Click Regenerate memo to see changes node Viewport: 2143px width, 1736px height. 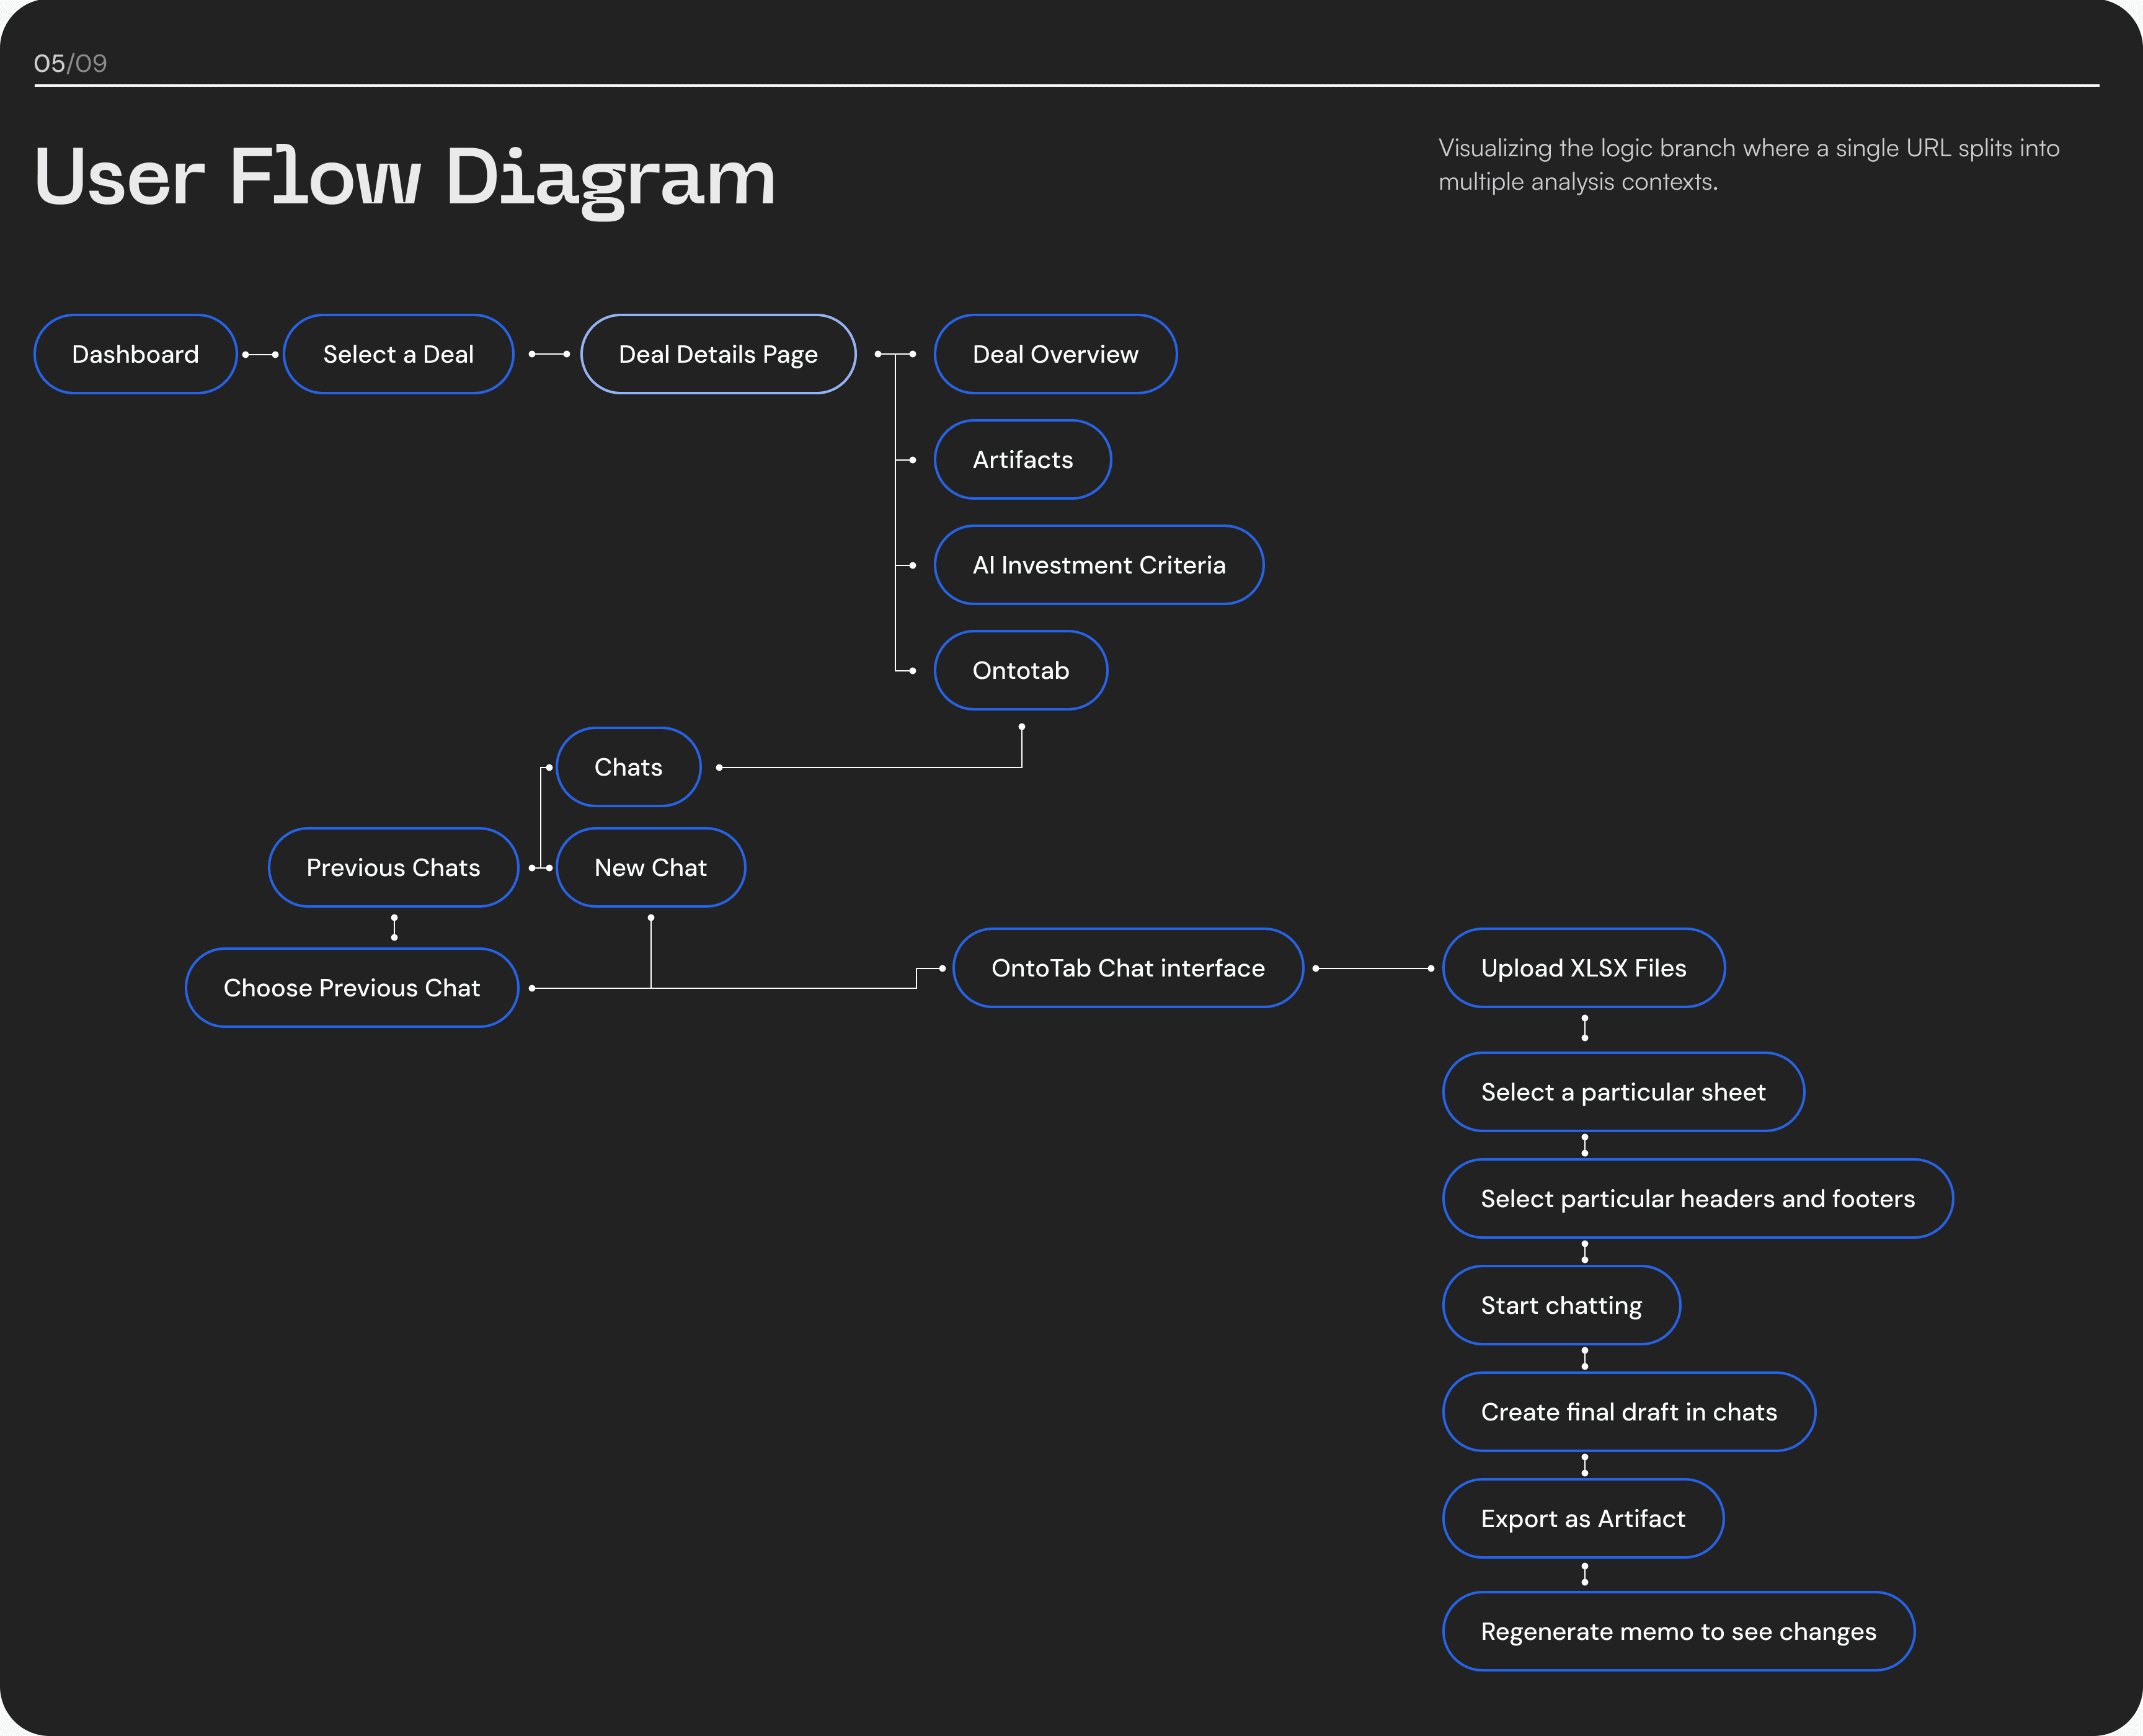tap(1677, 1631)
